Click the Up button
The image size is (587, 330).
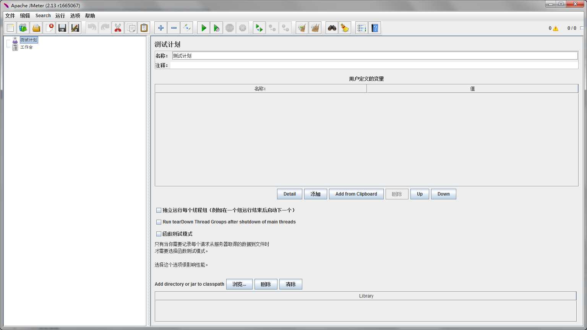pos(420,194)
